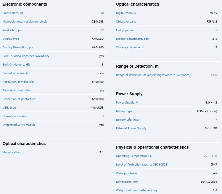Click the USB, type label
222x194 pixels.
tap(9, 108)
